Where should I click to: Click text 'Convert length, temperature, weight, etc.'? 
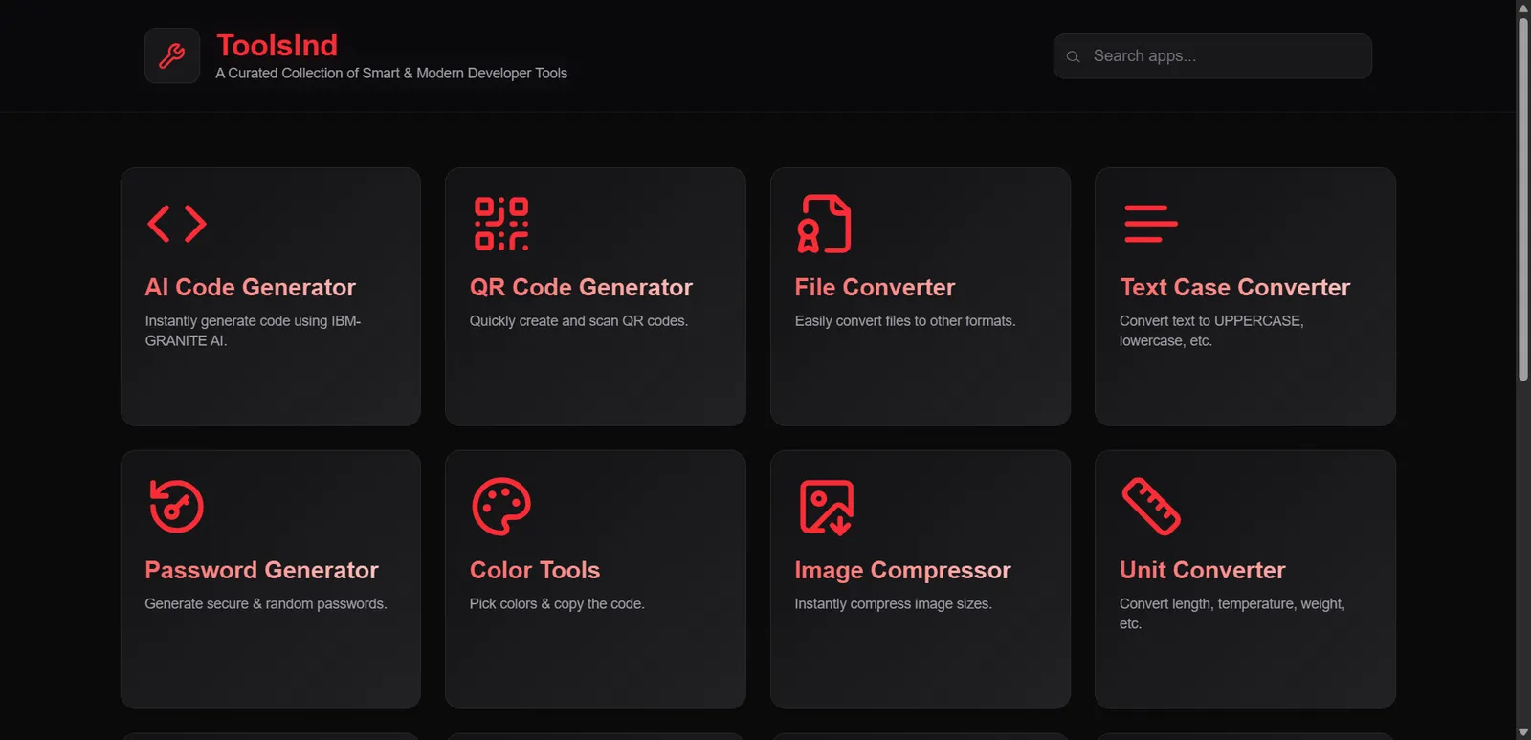click(1232, 614)
